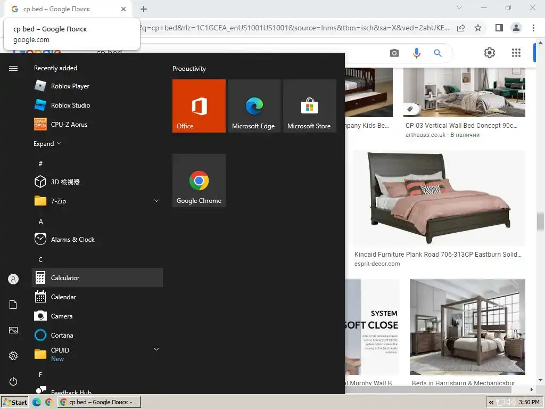Open CPU-Z Aorus app entry

point(97,124)
